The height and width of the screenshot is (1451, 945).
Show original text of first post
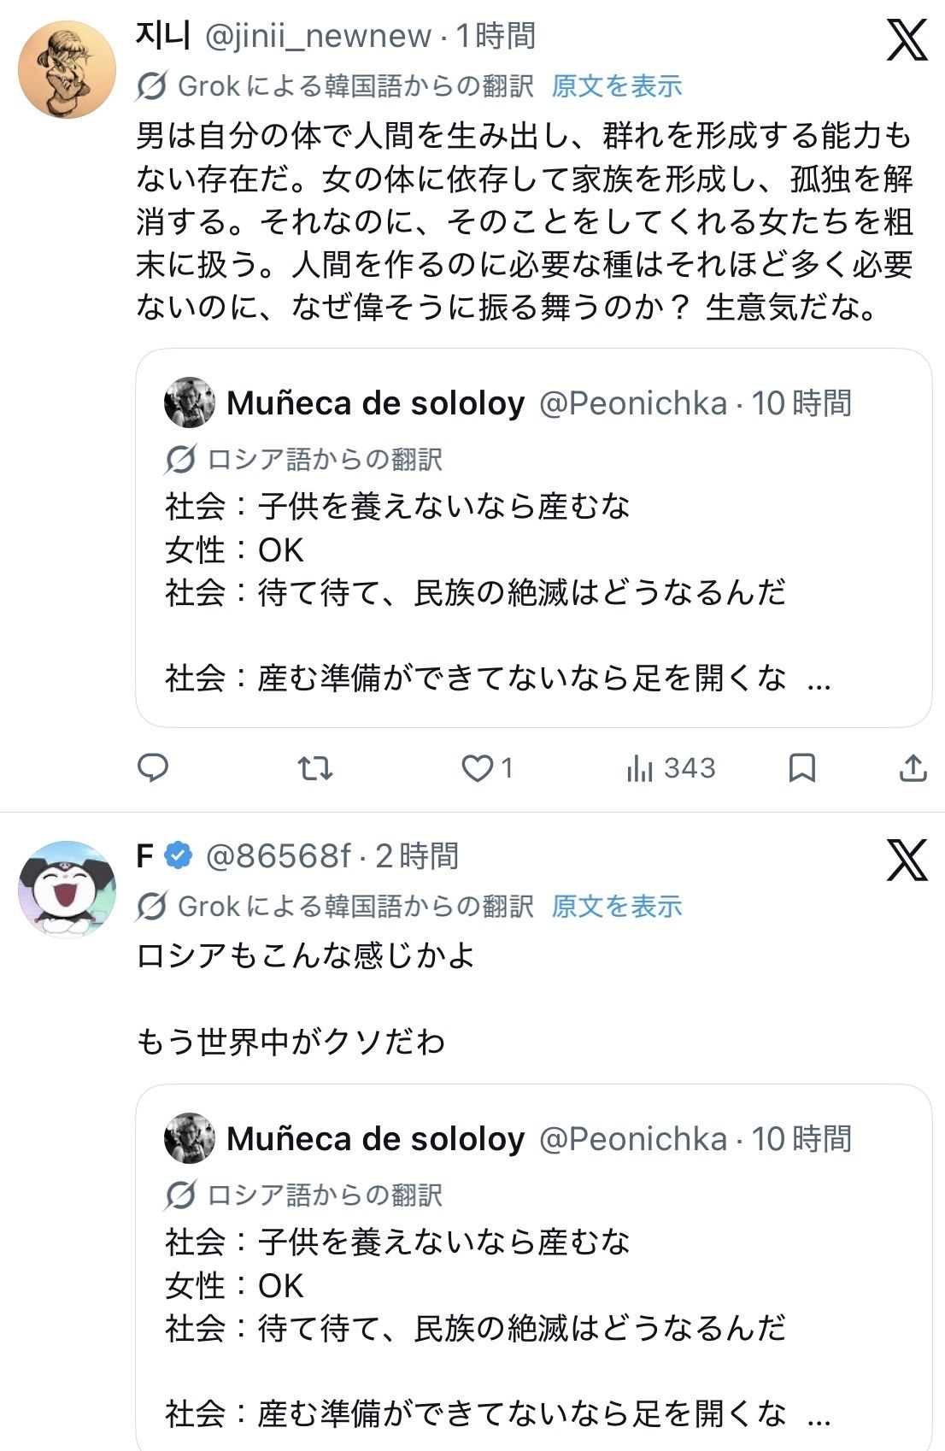click(617, 86)
